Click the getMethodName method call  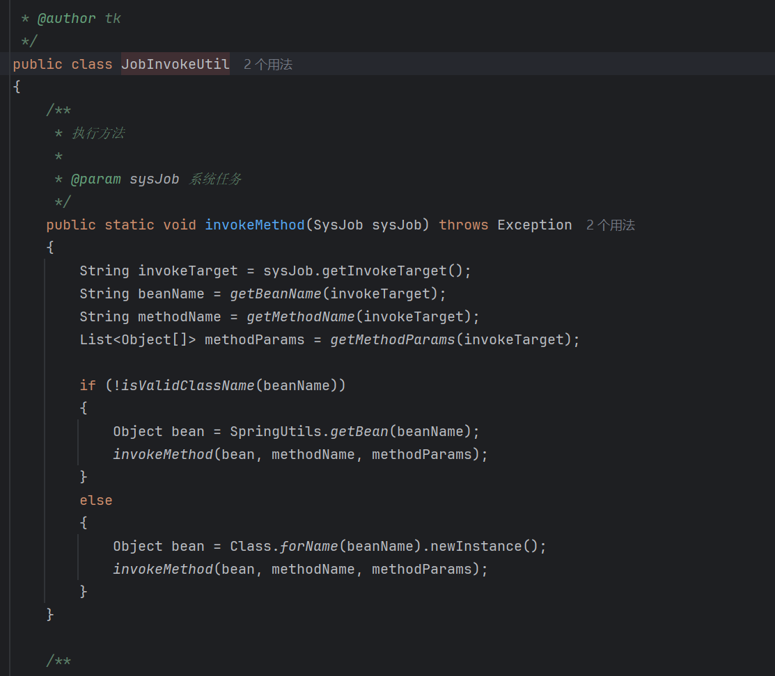301,317
